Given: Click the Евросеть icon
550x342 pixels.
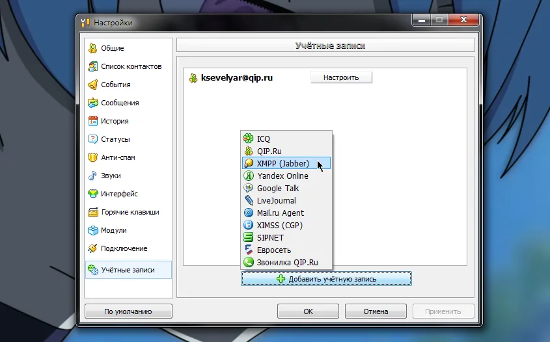Looking at the screenshot, I should (249, 250).
